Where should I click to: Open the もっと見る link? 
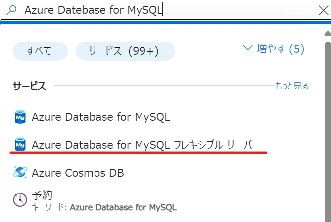292,86
